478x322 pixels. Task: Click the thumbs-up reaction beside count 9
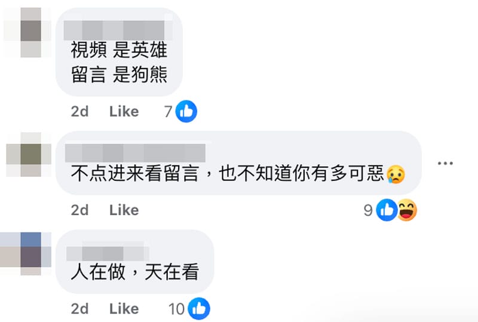click(x=387, y=210)
